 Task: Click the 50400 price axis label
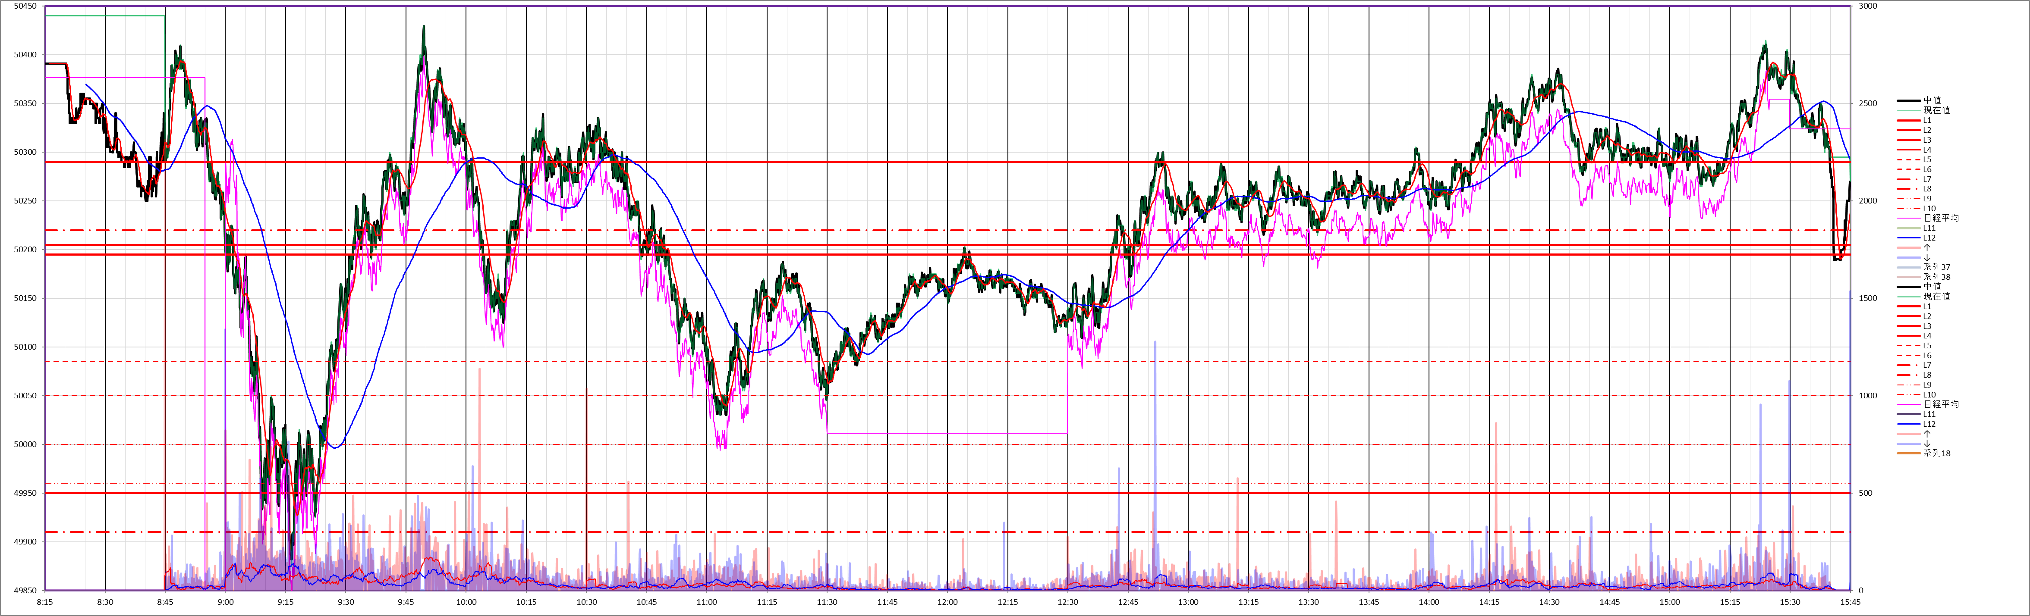click(25, 55)
